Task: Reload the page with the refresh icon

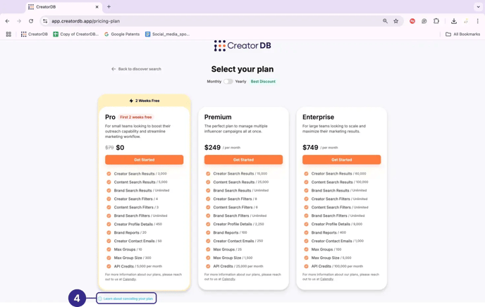Action: (x=31, y=21)
